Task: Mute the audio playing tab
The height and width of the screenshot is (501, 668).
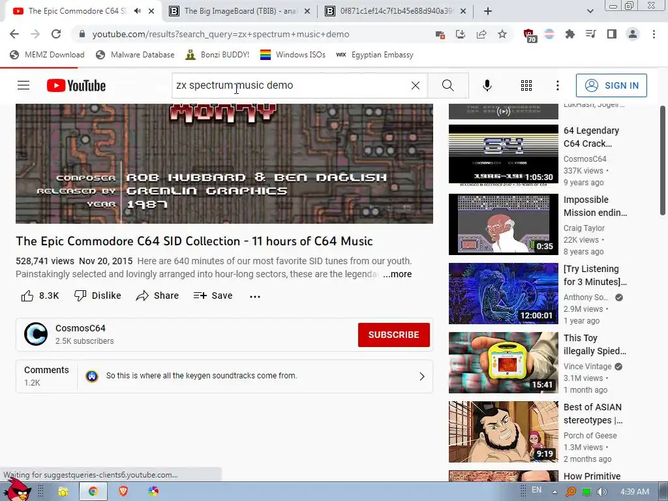Action: pyautogui.click(x=137, y=11)
